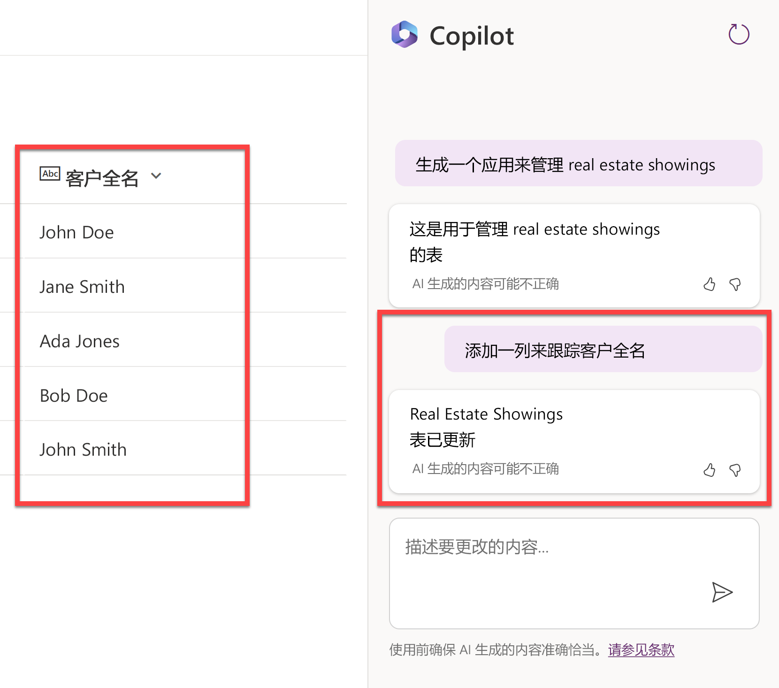Viewport: 779px width, 688px height.
Task: Click the 客户全名 column header
Action: [x=102, y=178]
